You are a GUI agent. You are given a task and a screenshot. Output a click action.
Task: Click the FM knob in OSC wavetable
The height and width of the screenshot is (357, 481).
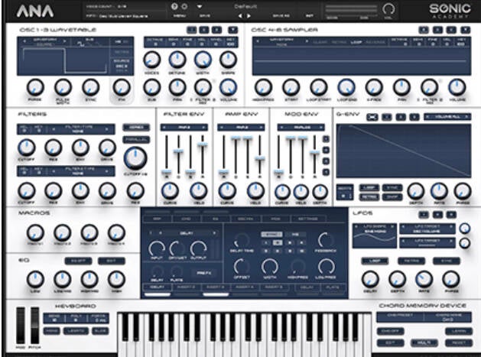point(122,87)
